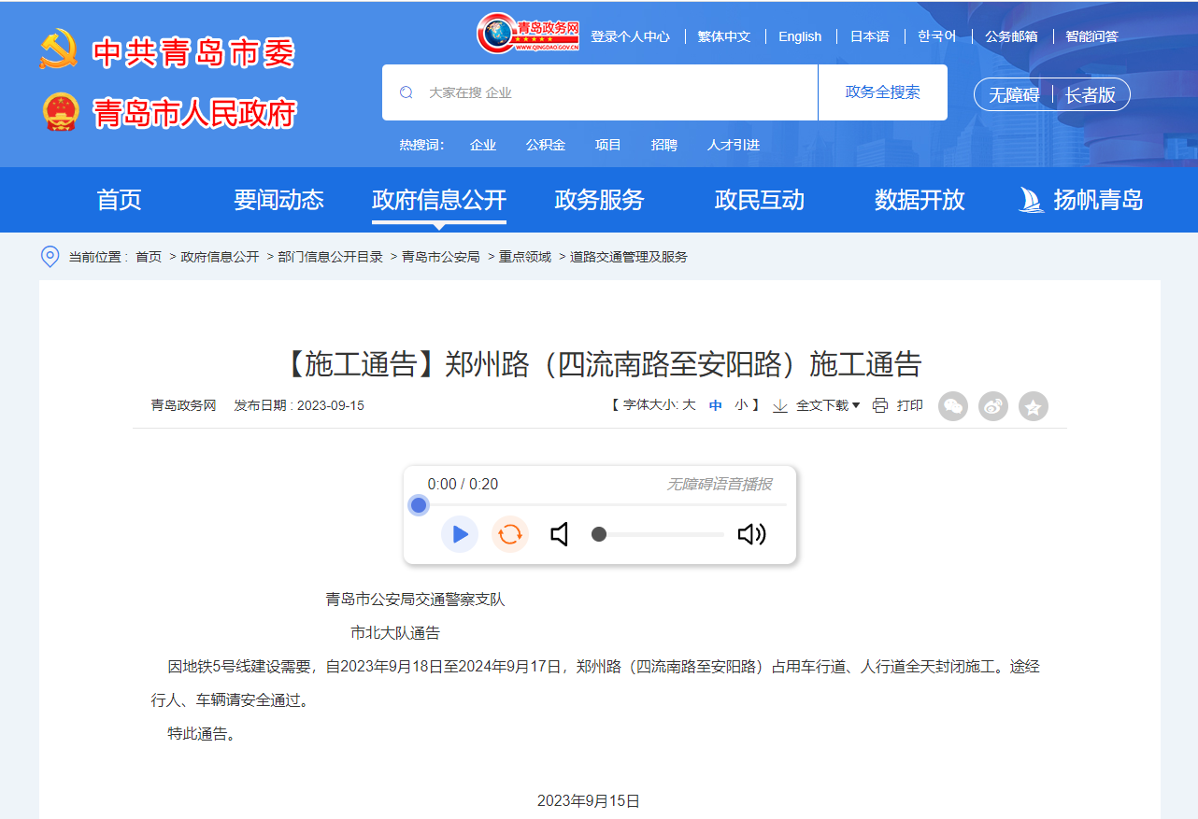
Task: Play the accessibility audio broadcast
Action: [x=459, y=534]
